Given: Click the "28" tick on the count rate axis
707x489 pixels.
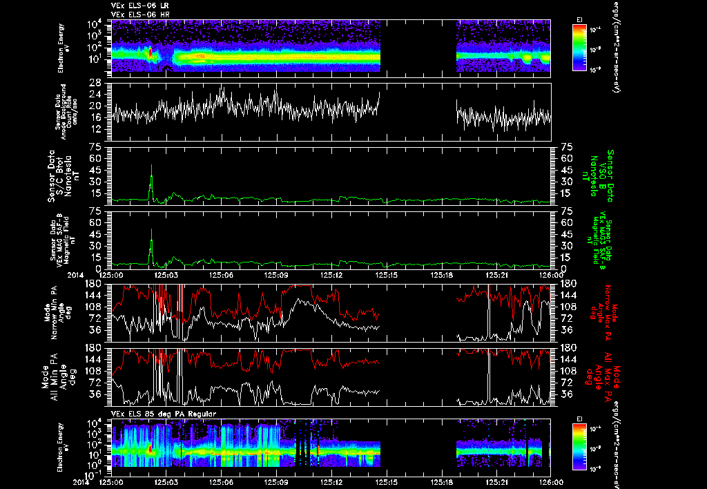Looking at the screenshot, I should (x=95, y=83).
